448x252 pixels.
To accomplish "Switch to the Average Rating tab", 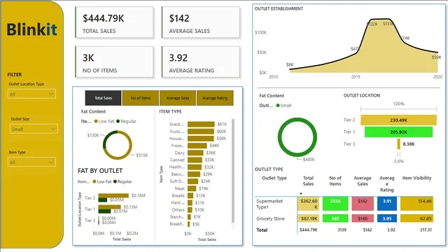I will click(x=215, y=98).
